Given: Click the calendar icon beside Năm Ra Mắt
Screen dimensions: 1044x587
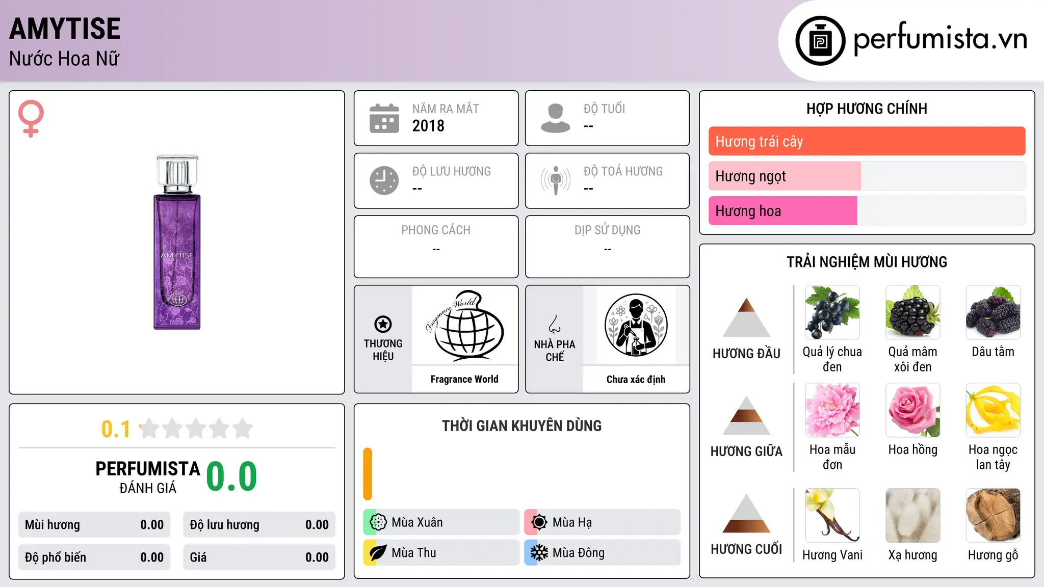Looking at the screenshot, I should pos(384,118).
